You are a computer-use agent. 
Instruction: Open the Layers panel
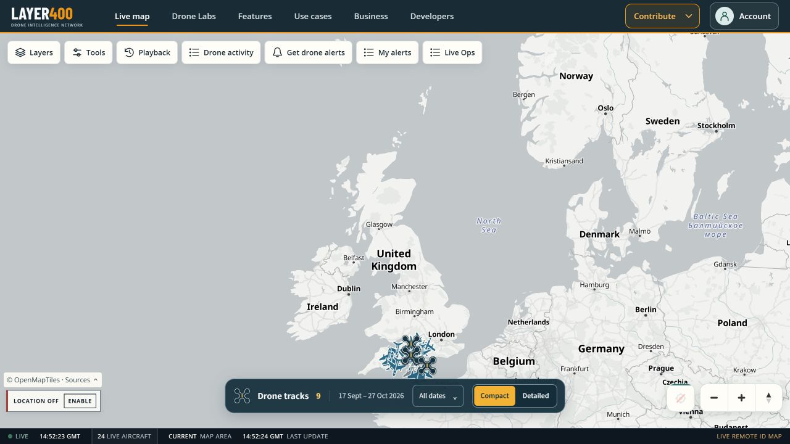click(x=34, y=52)
